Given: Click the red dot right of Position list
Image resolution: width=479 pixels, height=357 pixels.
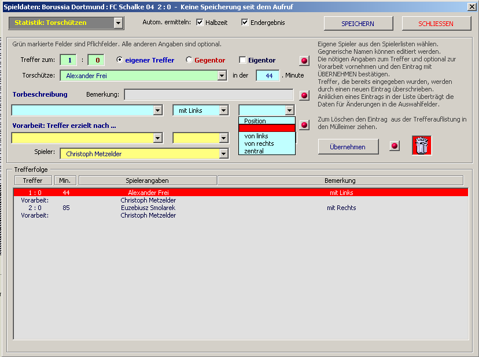Looking at the screenshot, I should 304,125.
